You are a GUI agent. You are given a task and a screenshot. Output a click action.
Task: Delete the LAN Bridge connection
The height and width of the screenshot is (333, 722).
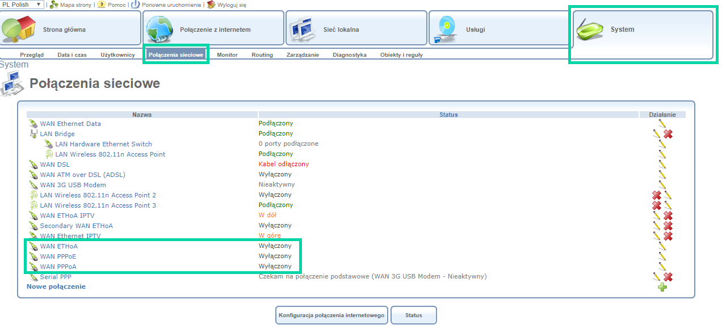point(668,134)
